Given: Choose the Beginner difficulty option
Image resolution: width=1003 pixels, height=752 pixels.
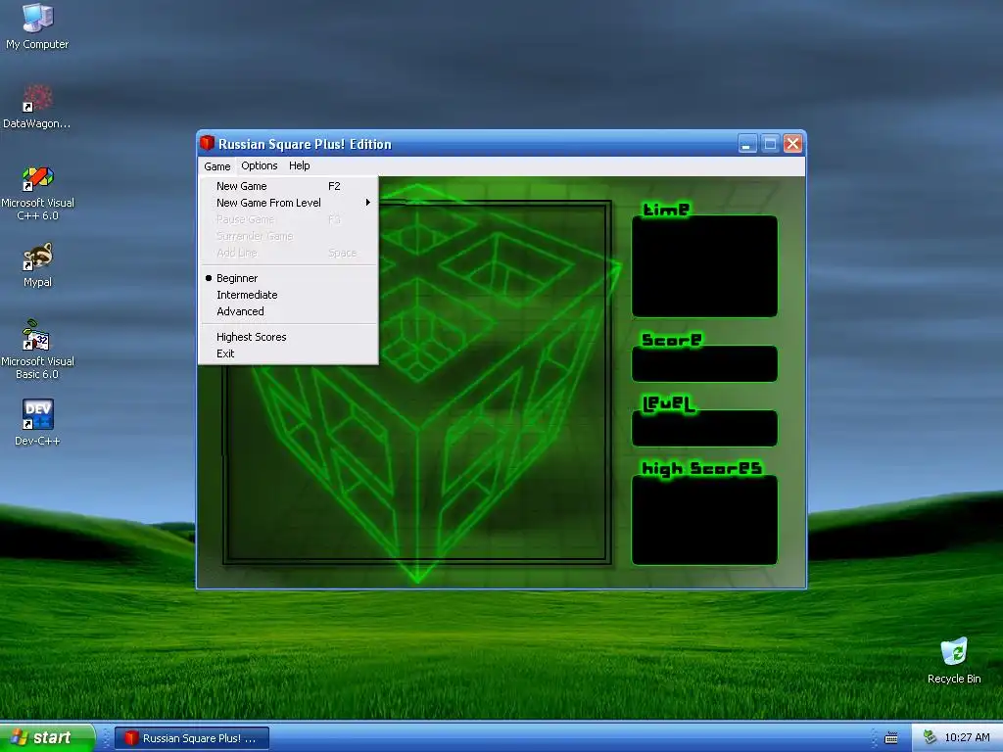Looking at the screenshot, I should [x=289, y=278].
